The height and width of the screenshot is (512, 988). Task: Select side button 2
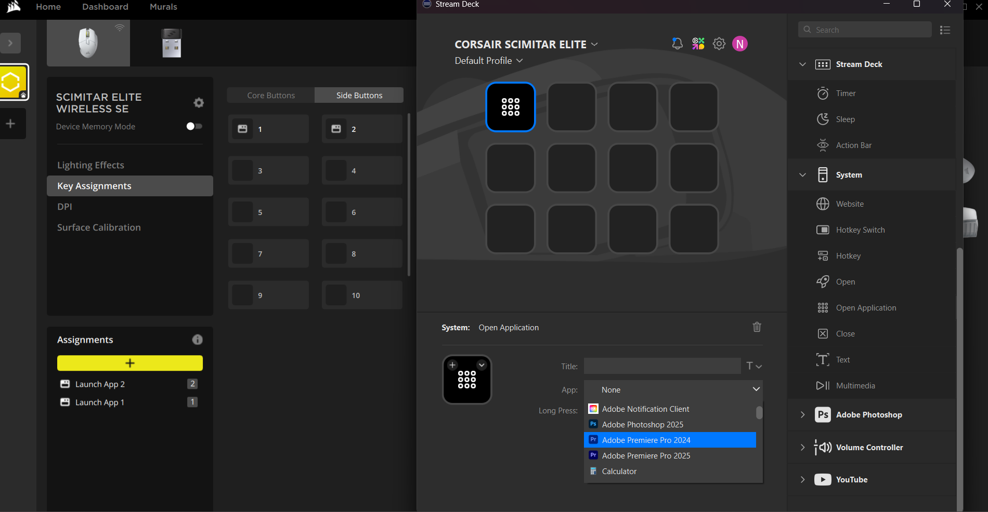362,129
